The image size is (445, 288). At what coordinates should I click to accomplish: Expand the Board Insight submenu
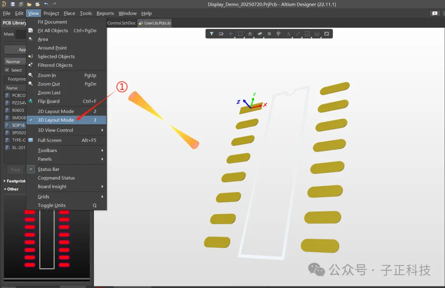[66, 186]
